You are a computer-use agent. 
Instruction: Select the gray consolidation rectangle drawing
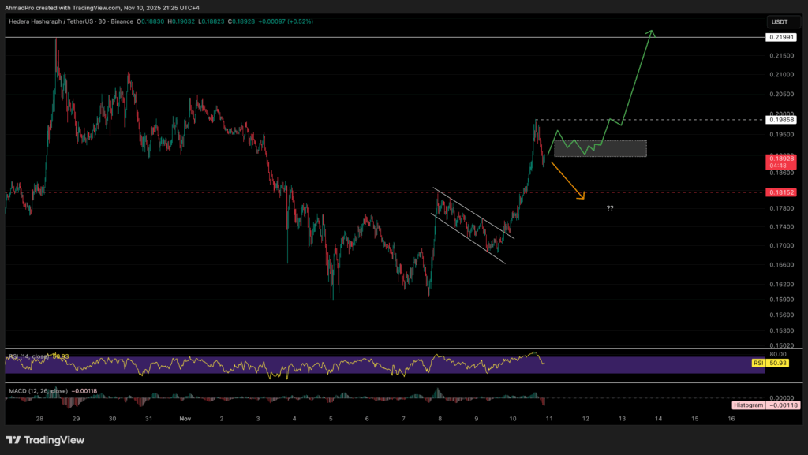tap(600, 148)
